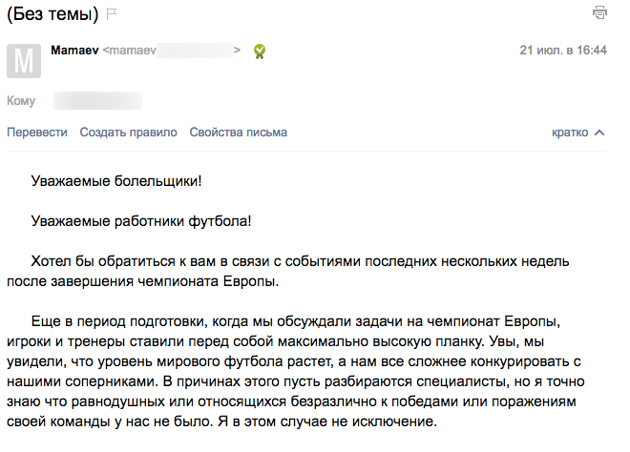Flag the message using the flag icon
Screen dimensions: 630x452
pyautogui.click(x=112, y=14)
